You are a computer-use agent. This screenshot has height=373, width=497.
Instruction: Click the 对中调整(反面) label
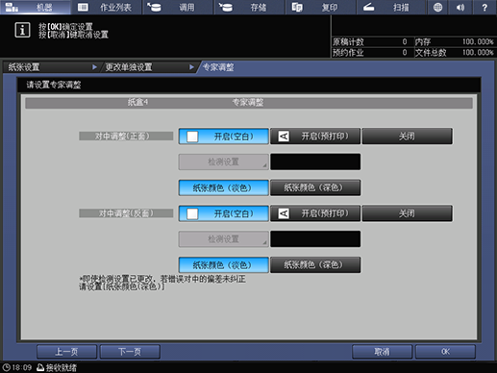(x=126, y=213)
